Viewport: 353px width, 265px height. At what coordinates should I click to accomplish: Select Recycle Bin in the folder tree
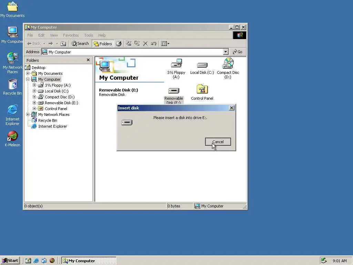(x=48, y=120)
